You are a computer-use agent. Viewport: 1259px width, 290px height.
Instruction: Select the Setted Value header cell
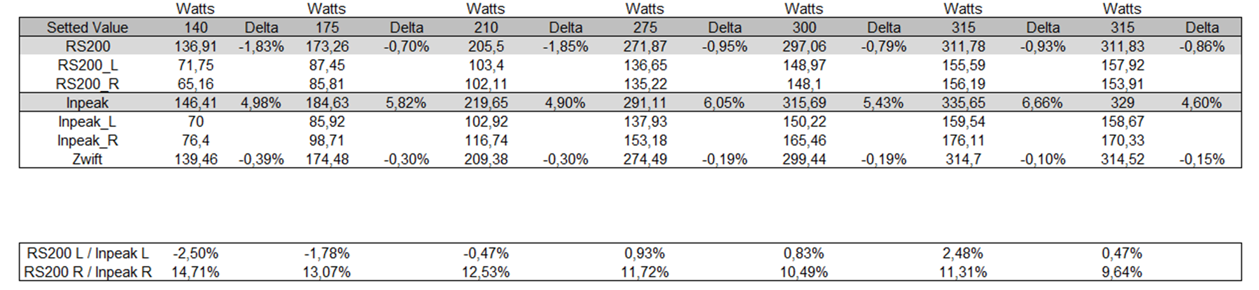tap(87, 27)
